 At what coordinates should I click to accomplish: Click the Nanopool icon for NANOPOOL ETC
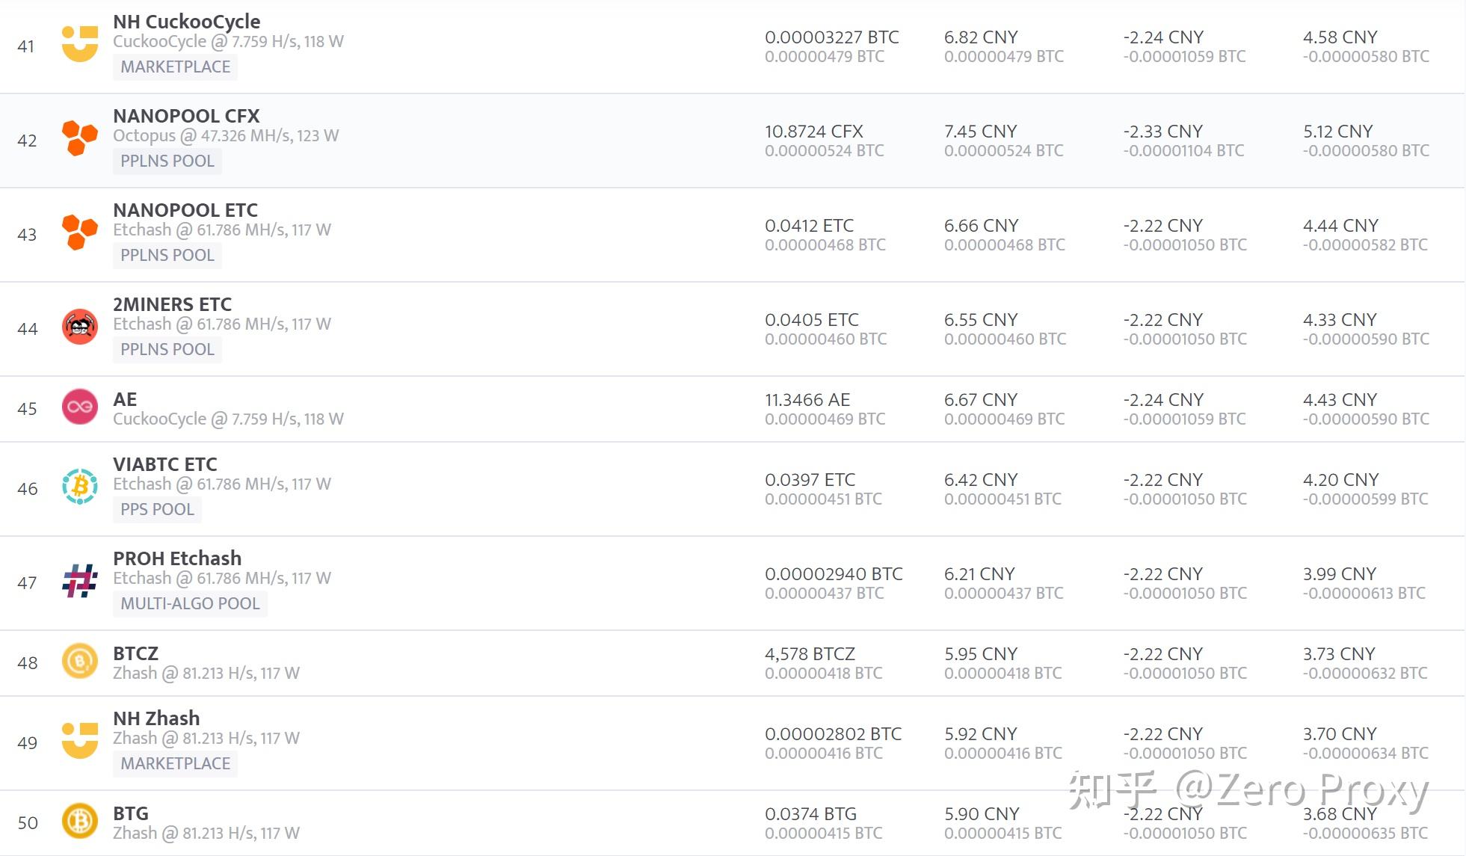[x=80, y=233]
